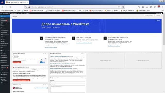
Task: Collapse the PHP update recommended widget
Action: pyautogui.click(x=47, y=67)
